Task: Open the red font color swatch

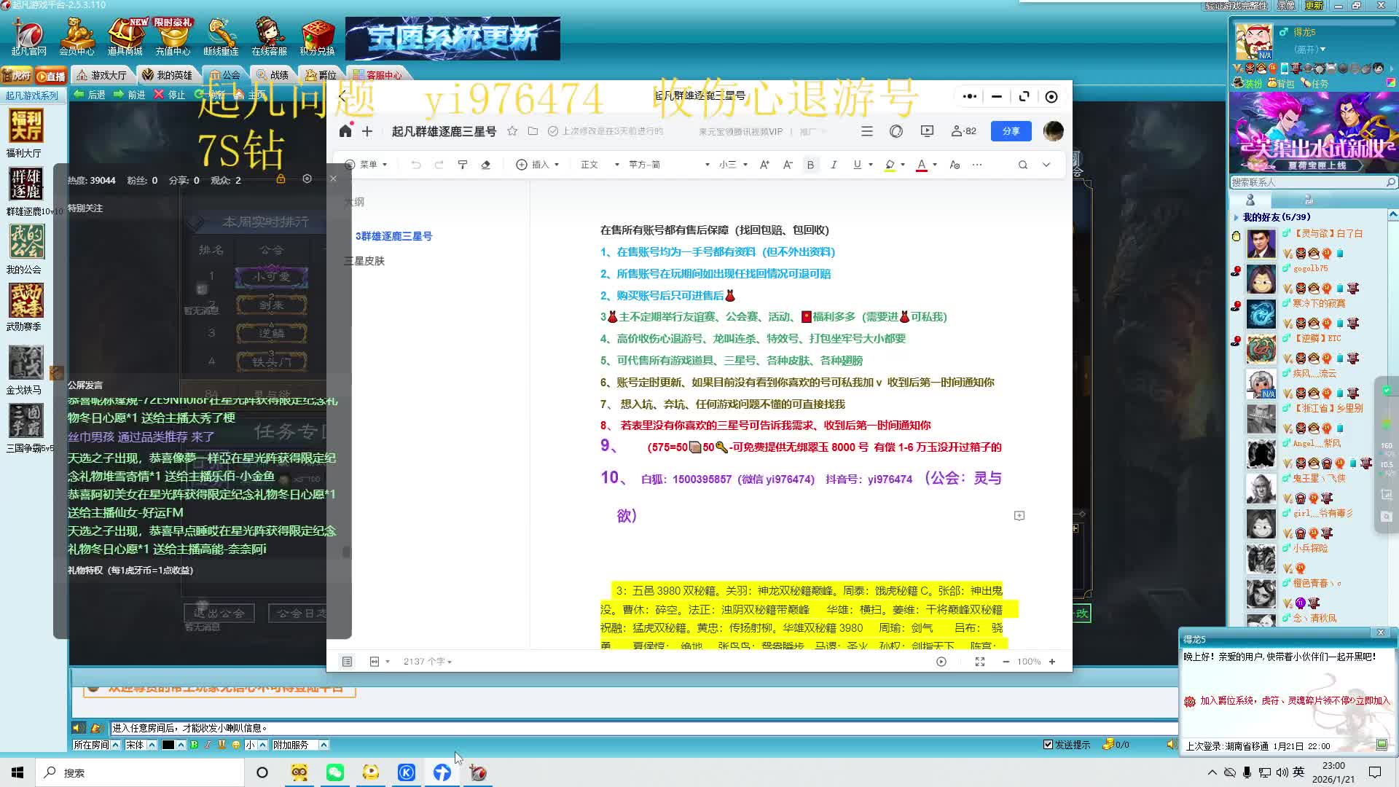Action: tap(921, 165)
